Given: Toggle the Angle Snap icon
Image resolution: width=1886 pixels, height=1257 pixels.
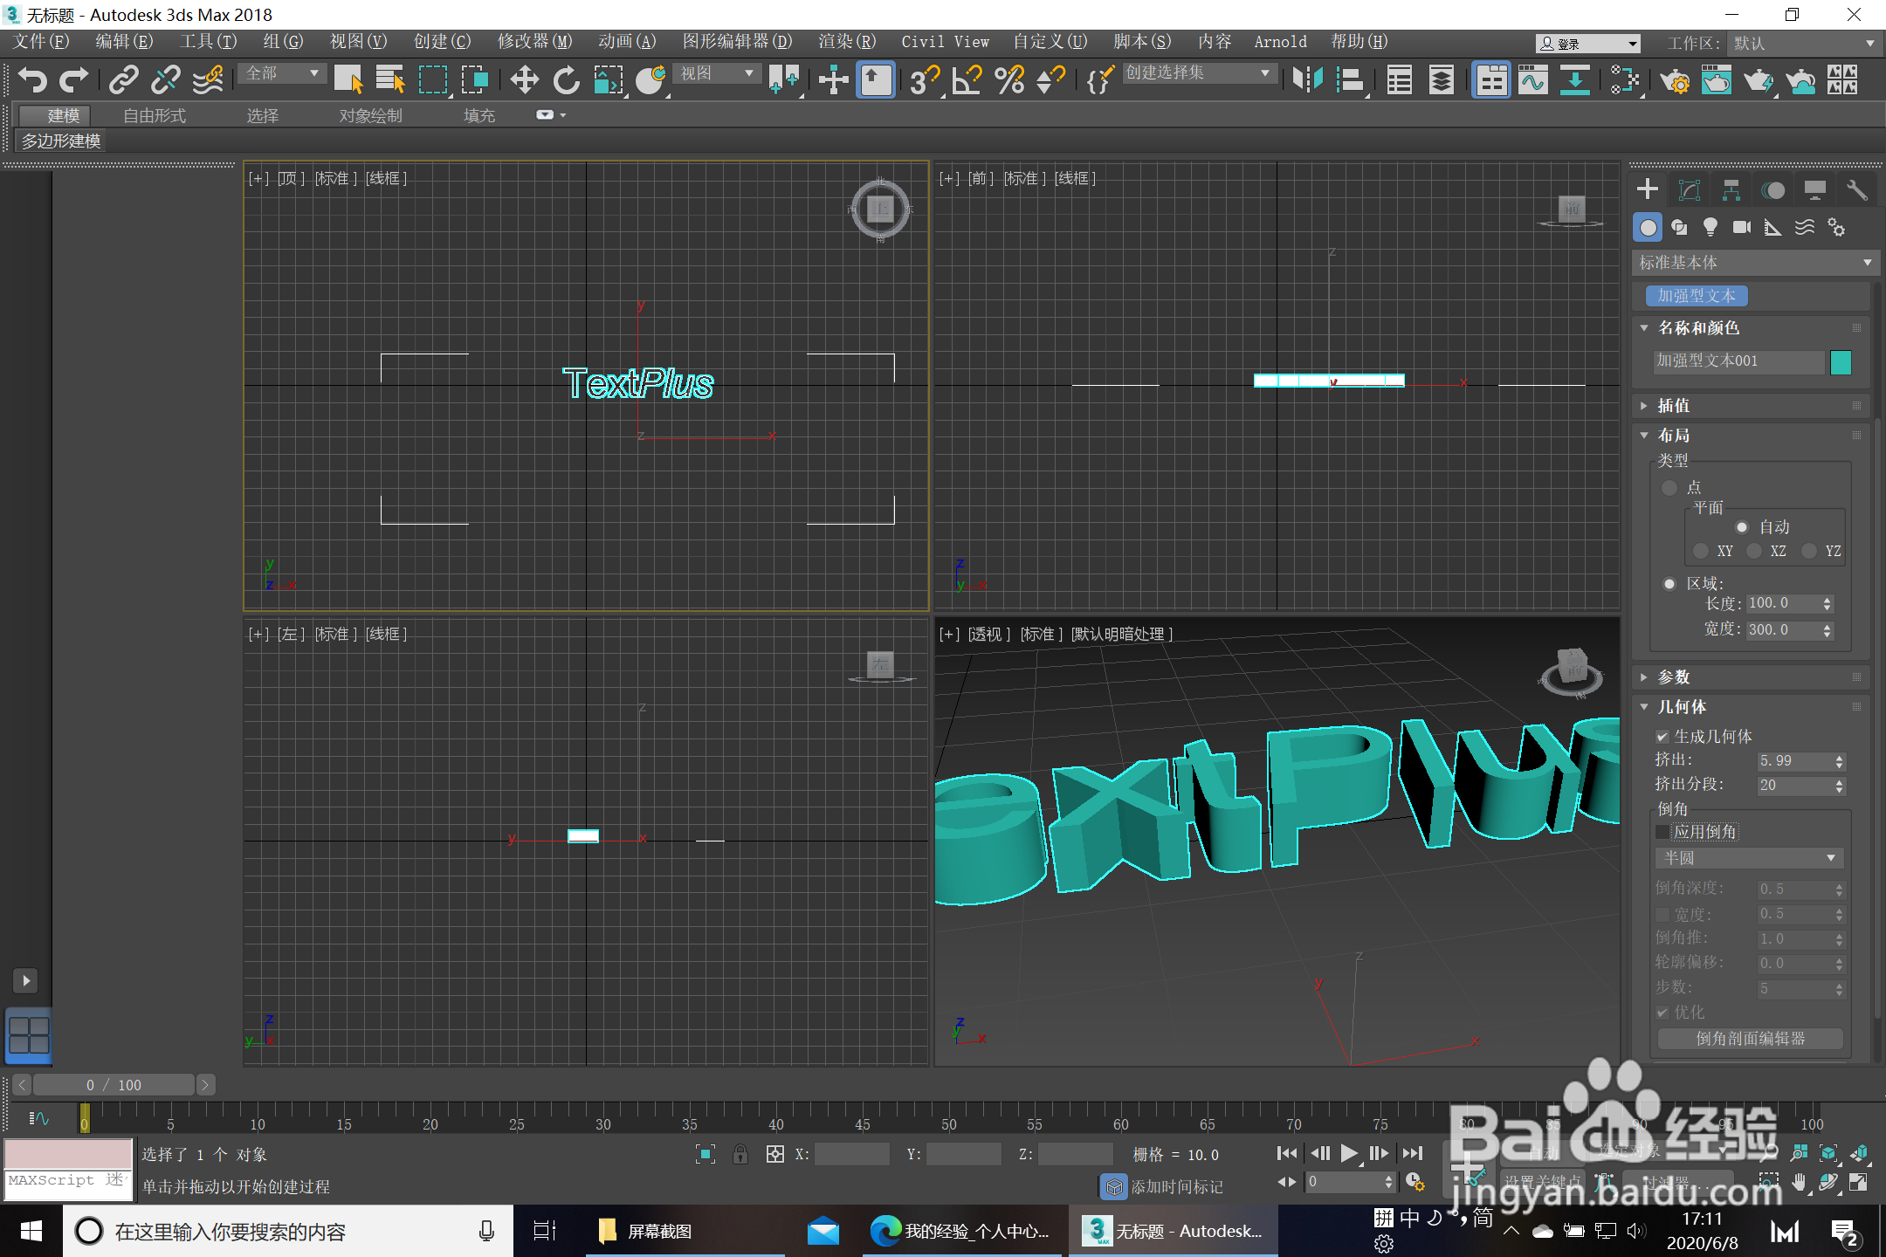Looking at the screenshot, I should (967, 80).
